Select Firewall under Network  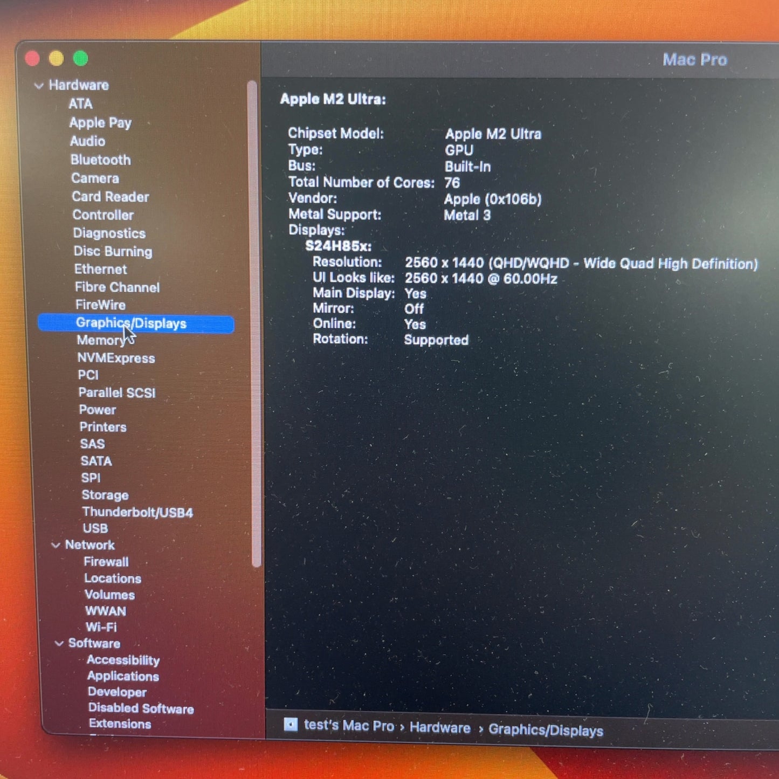click(106, 562)
